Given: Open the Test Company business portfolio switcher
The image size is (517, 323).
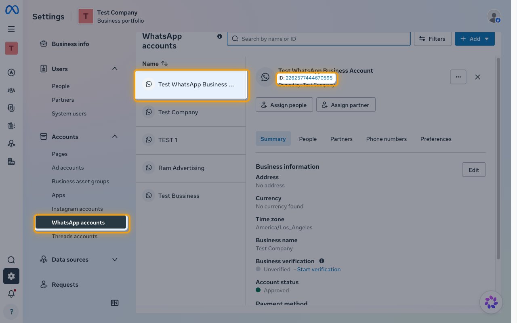Looking at the screenshot, I should 111,17.
